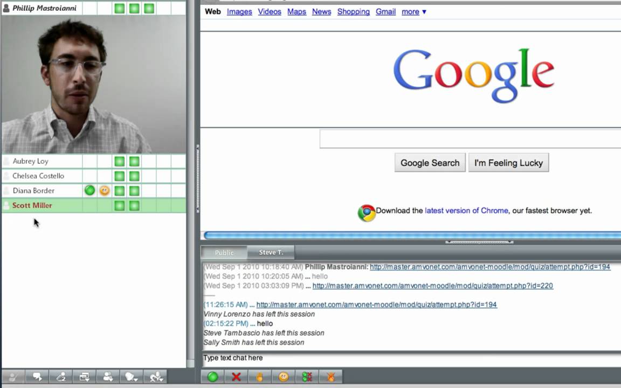The image size is (621, 388).
Task: Toggle third green square in Phillip Mastroianni's row
Action: point(149,8)
